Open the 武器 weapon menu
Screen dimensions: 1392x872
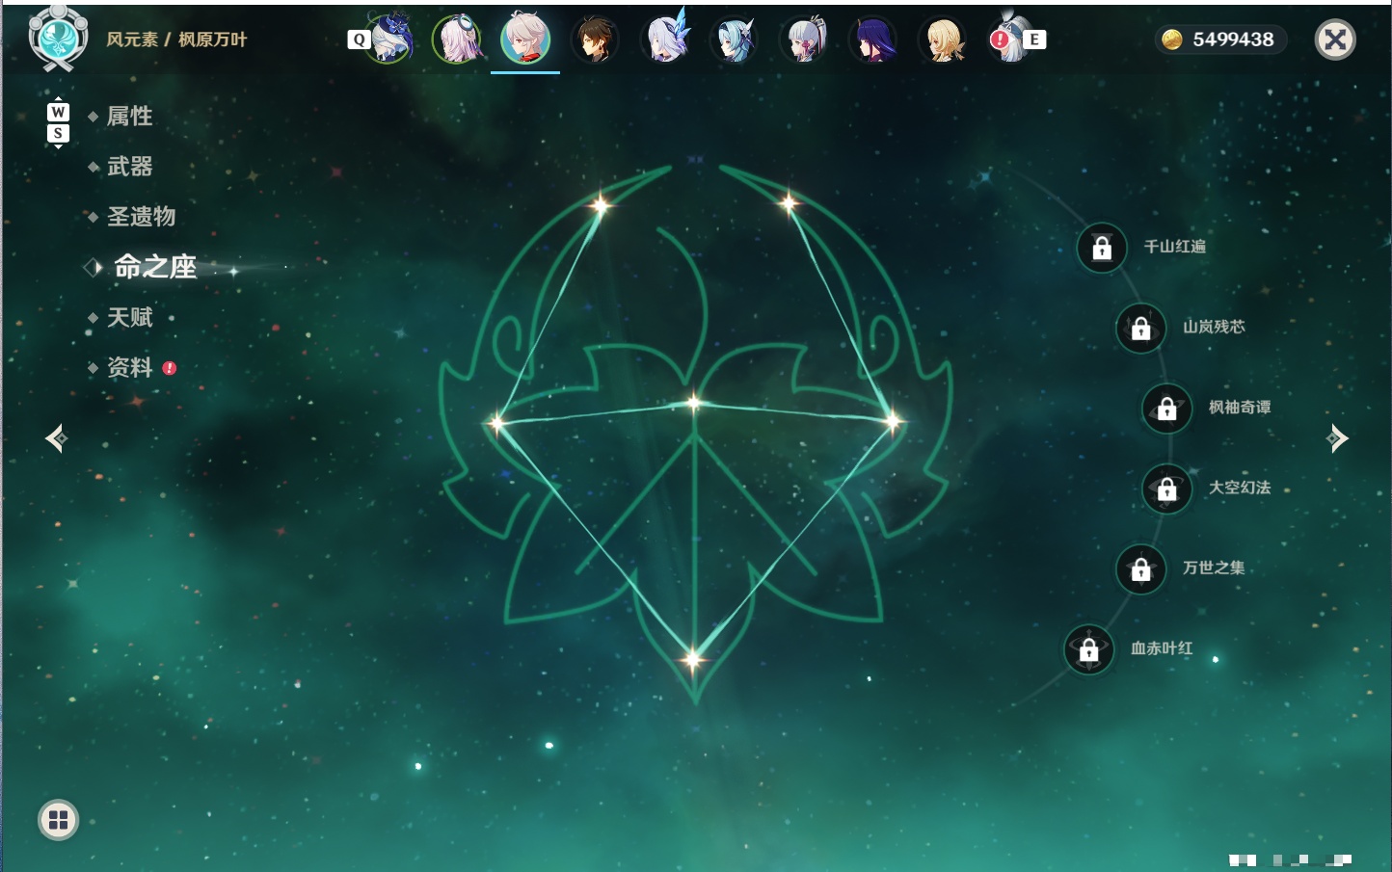tap(129, 167)
